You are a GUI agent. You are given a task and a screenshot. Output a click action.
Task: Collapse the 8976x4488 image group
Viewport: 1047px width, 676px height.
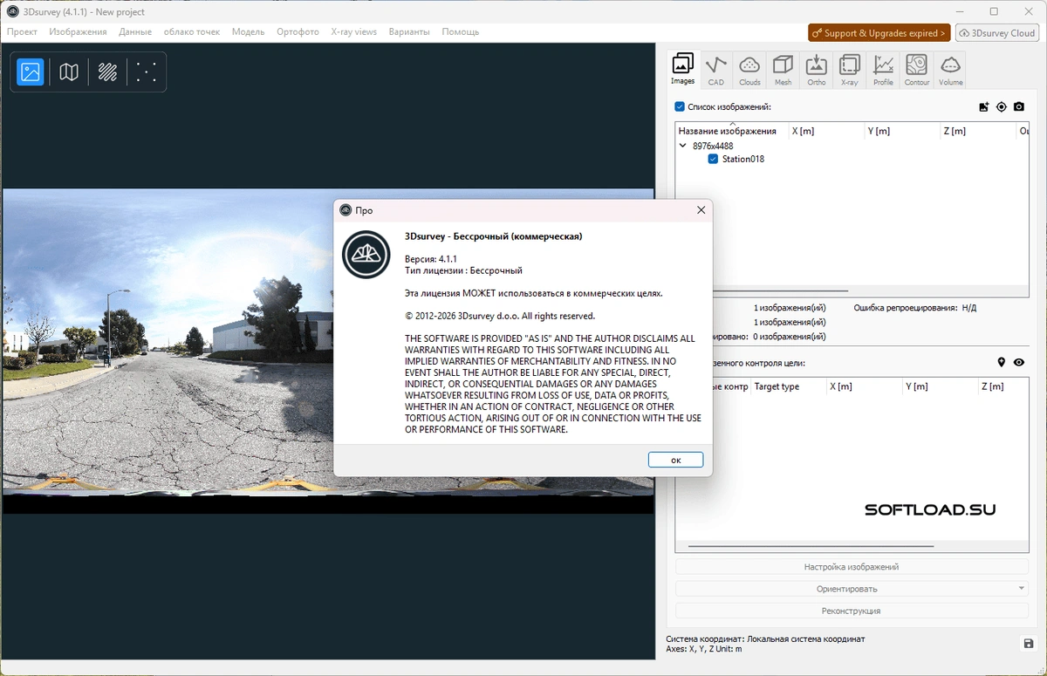683,147
